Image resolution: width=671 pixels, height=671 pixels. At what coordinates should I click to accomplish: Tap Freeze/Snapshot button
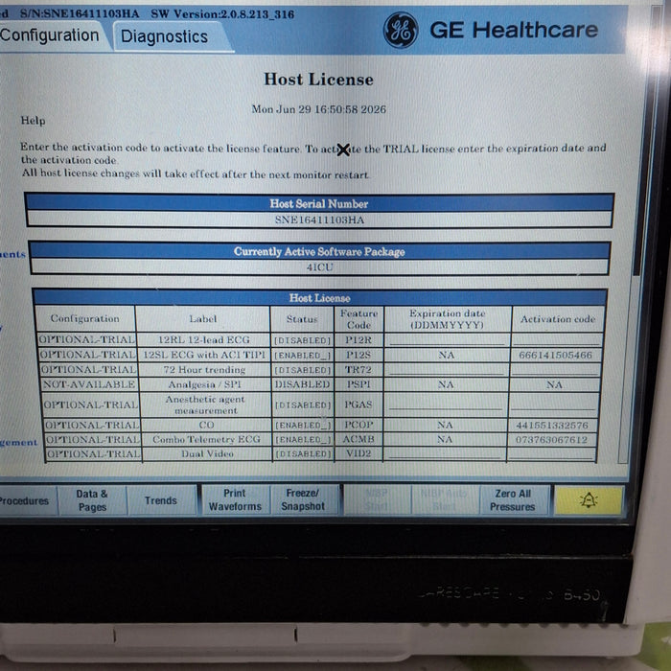(303, 499)
